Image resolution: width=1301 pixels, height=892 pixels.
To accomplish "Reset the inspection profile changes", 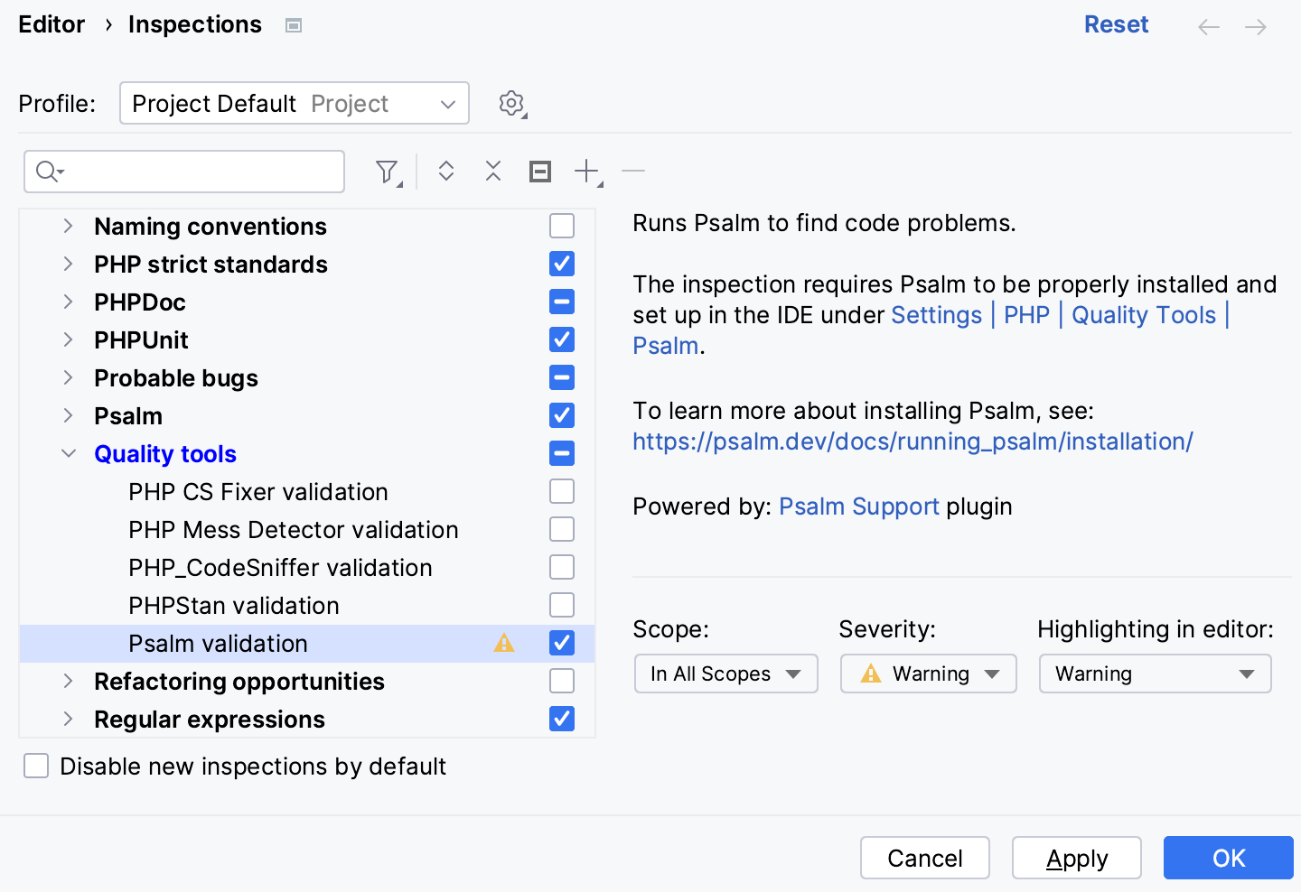I will point(1117,24).
